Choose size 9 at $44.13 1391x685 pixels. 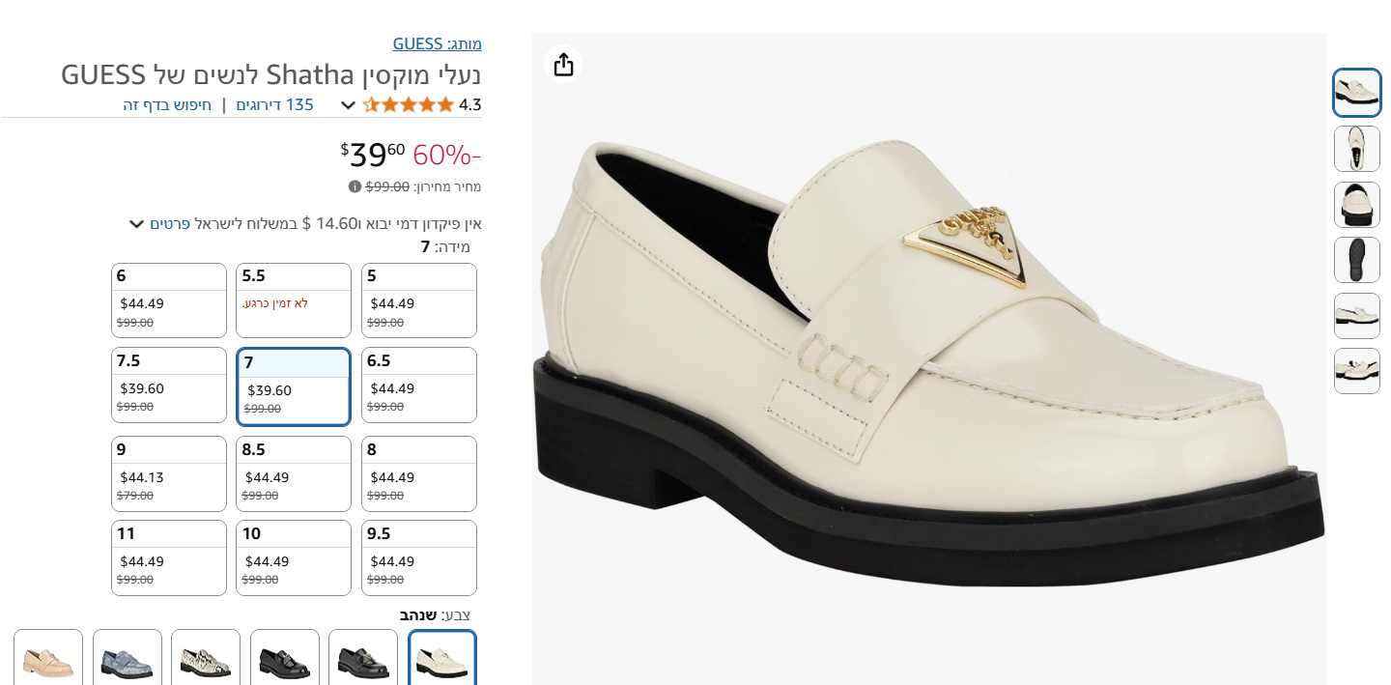(169, 473)
